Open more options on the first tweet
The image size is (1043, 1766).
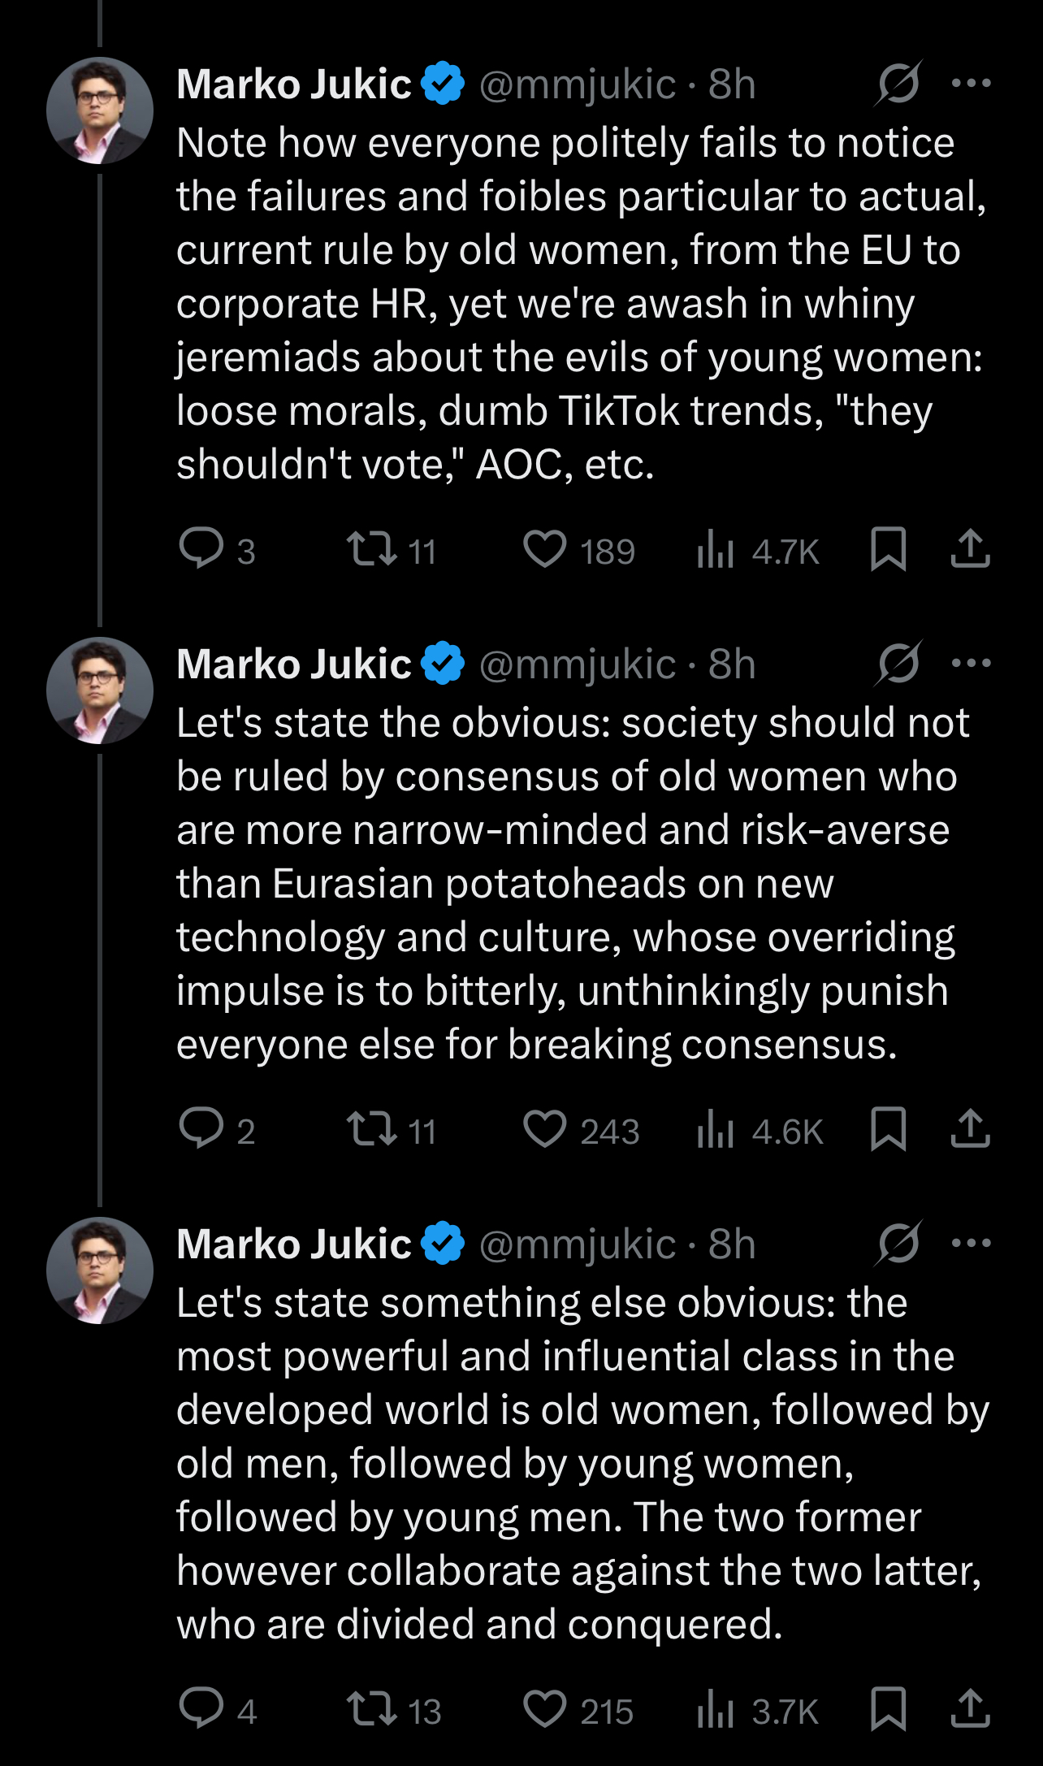coord(972,83)
